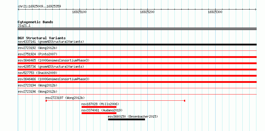The height and width of the screenshot is (131, 265).
Task: Click the gray 21q21.1 cytogenetic band bar
Action: (x=137, y=29)
